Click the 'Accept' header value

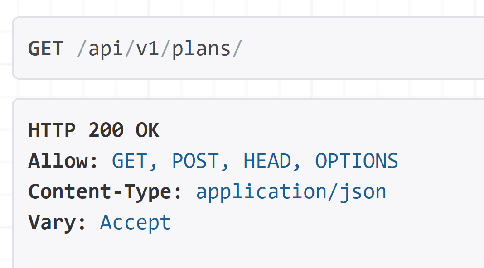[x=136, y=223]
